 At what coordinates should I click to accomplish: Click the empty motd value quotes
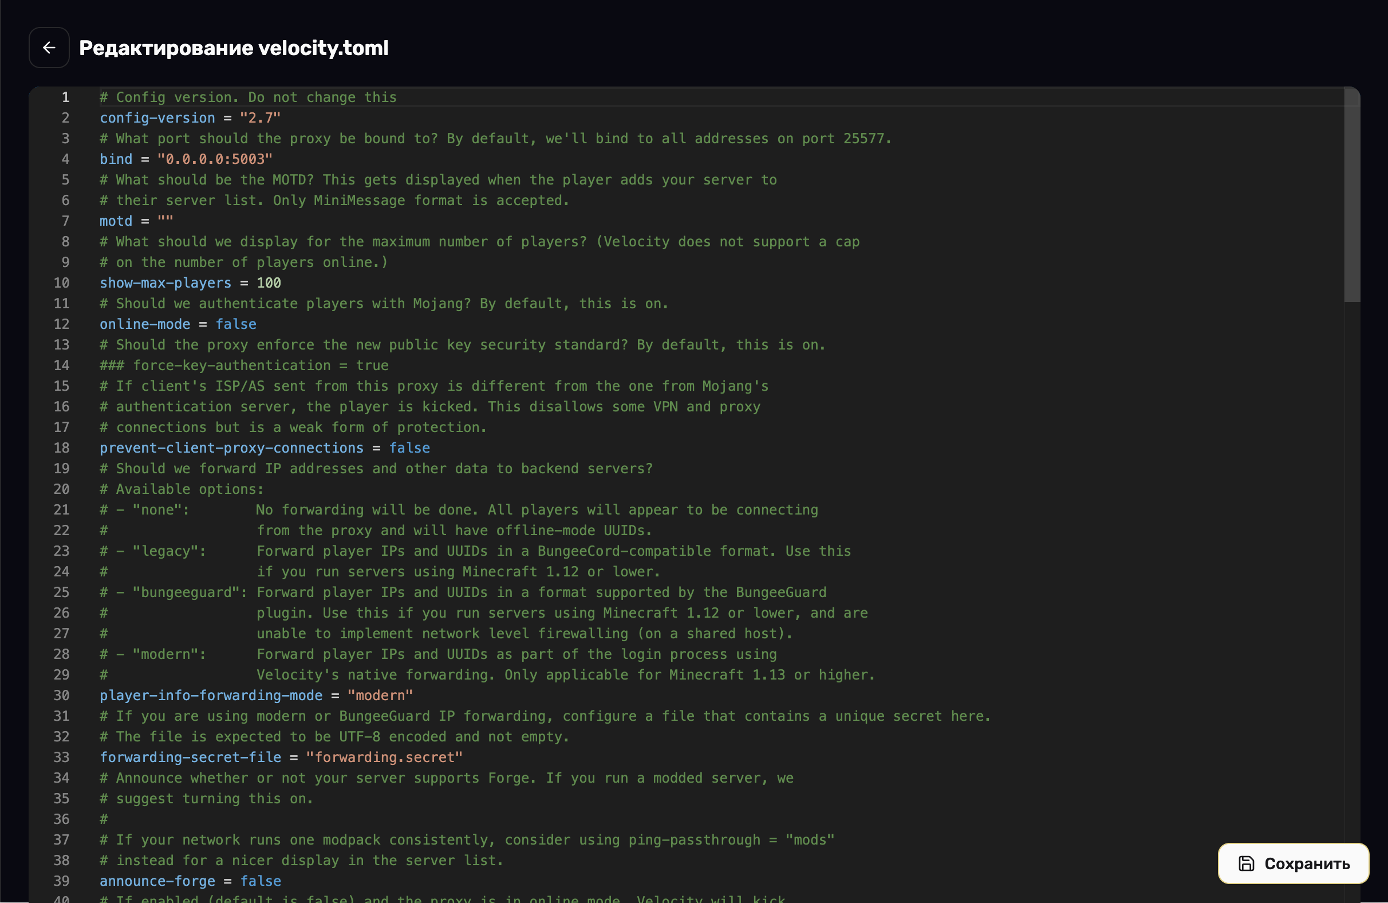(x=165, y=221)
